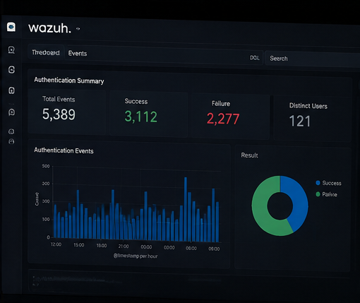Viewport: 360px width, 303px height.
Task: Toggle the Success legend entry in Result chart
Action: click(x=328, y=183)
